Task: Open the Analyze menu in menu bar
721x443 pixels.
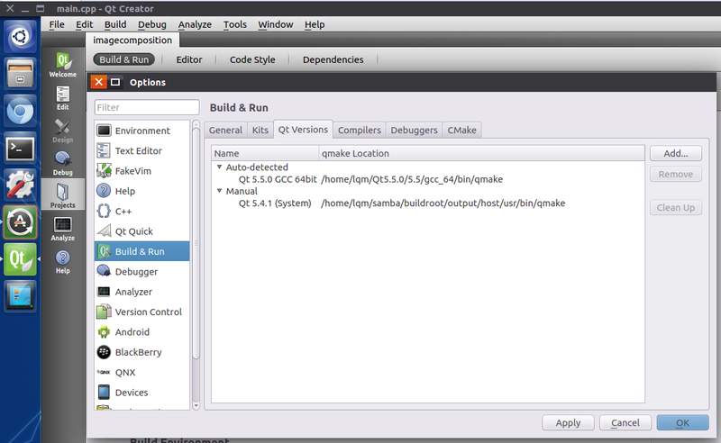Action: [x=195, y=24]
